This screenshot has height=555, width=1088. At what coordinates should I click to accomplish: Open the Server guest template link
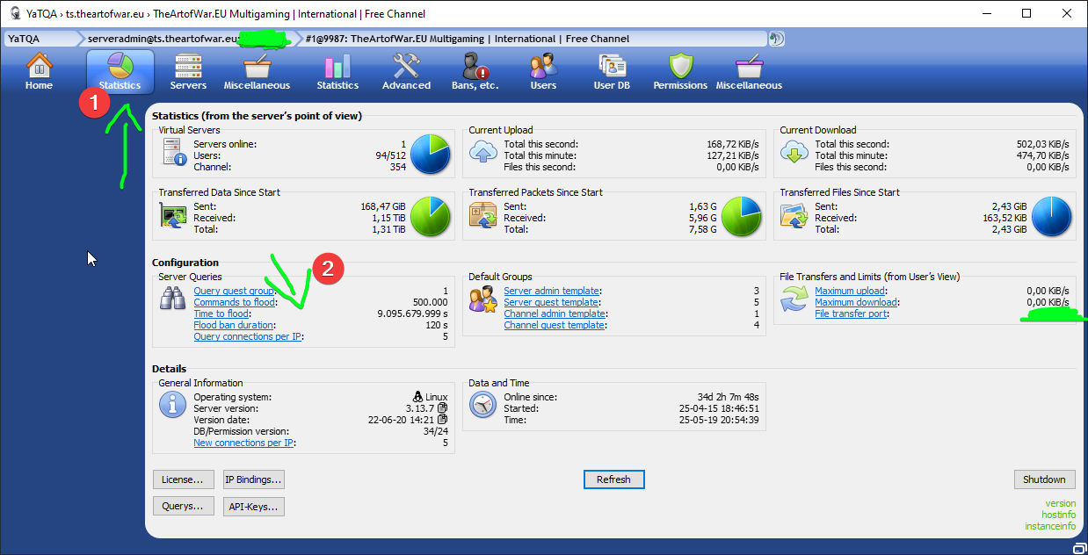(x=552, y=302)
